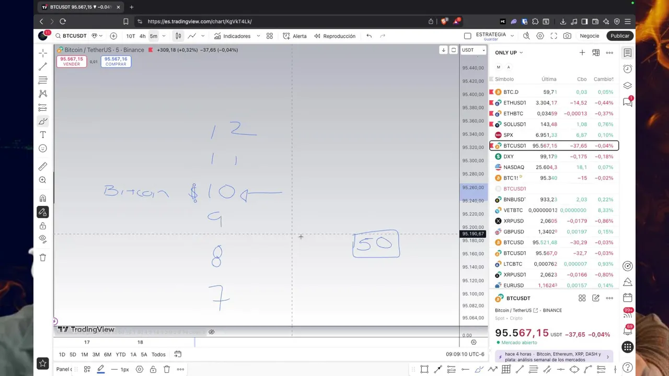This screenshot has height=376, width=669.
Task: Delete drawing via floating toolbar trash
Action: tap(167, 369)
